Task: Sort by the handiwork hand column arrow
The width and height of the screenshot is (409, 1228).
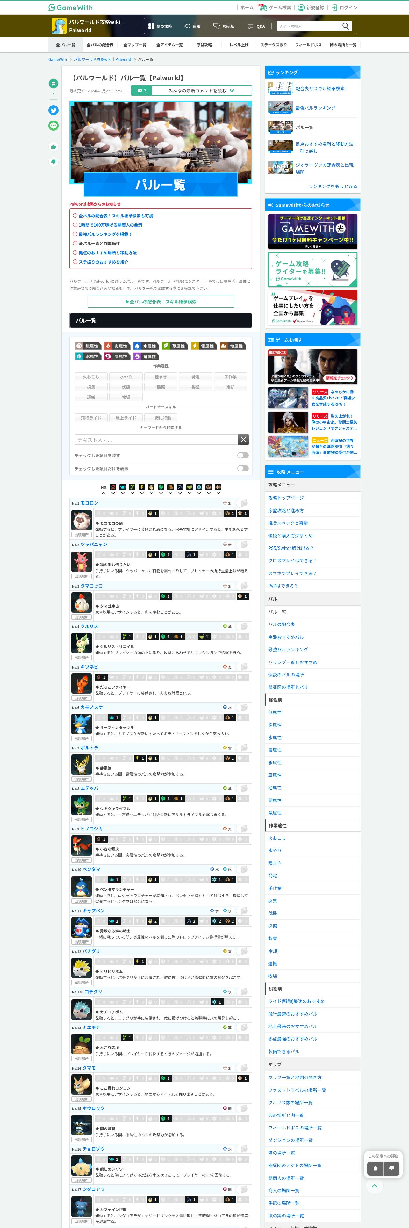Action: (x=151, y=493)
